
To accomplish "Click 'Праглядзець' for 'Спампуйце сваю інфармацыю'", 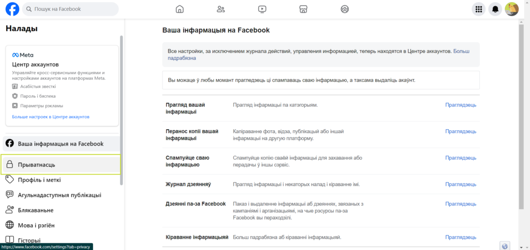I will pyautogui.click(x=461, y=158).
